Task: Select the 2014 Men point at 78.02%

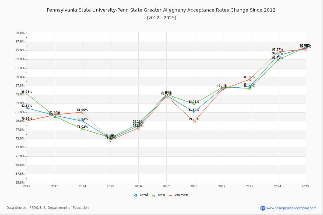Action: pyautogui.click(x=83, y=129)
